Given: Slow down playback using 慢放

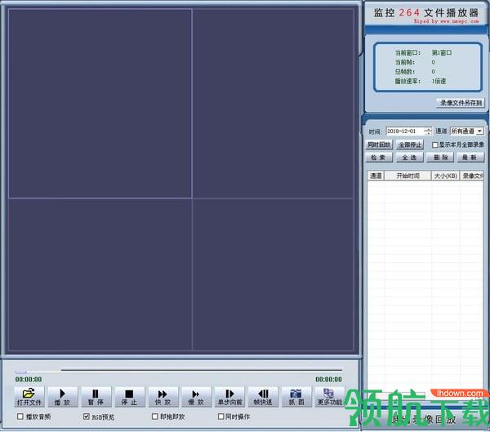Looking at the screenshot, I should [196, 397].
